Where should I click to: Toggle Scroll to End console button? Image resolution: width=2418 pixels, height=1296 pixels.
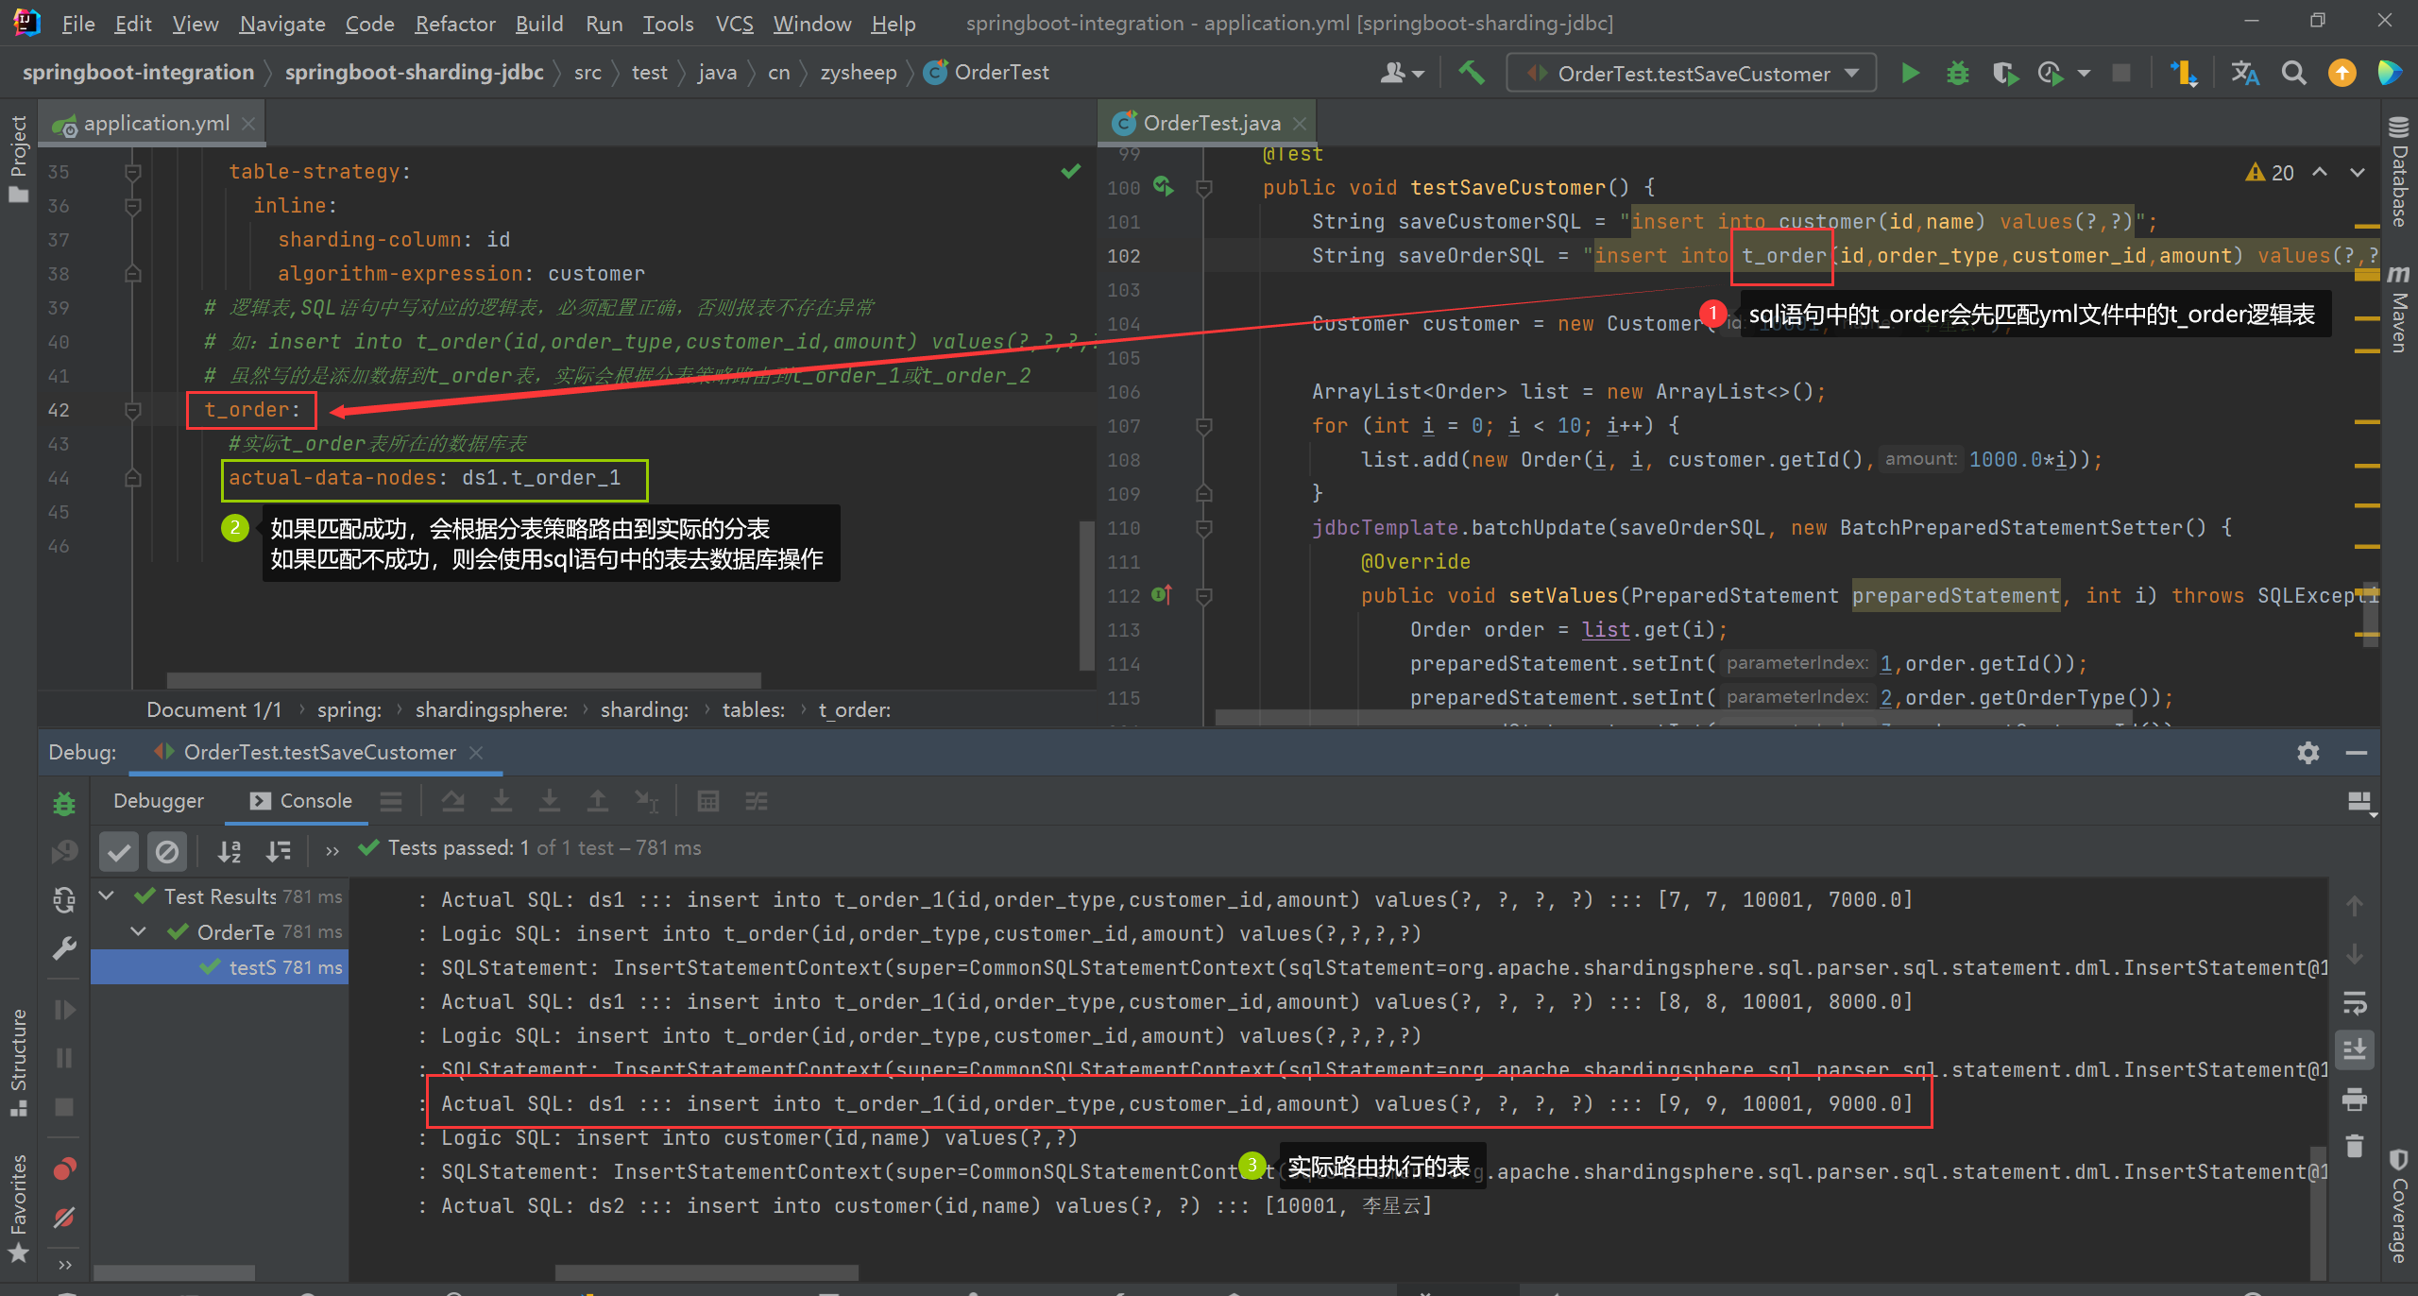click(2355, 1049)
